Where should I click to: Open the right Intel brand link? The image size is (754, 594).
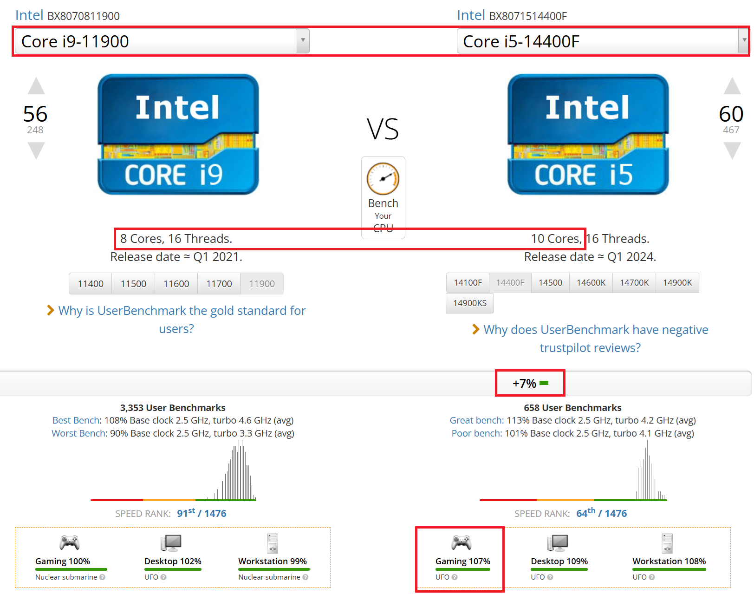tap(471, 15)
